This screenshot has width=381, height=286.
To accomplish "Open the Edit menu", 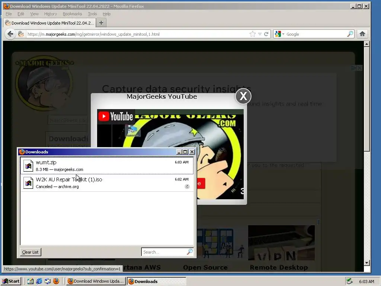I will [x=21, y=14].
